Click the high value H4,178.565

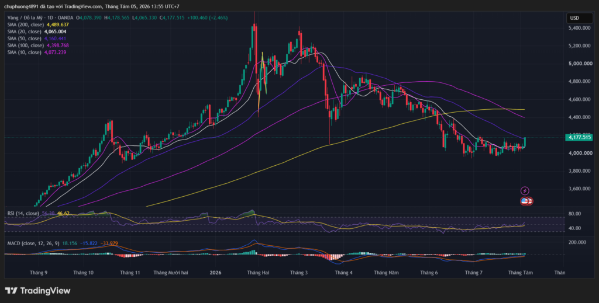(x=116, y=18)
